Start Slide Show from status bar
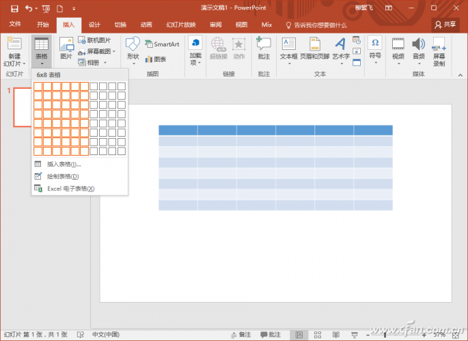 tap(355, 335)
